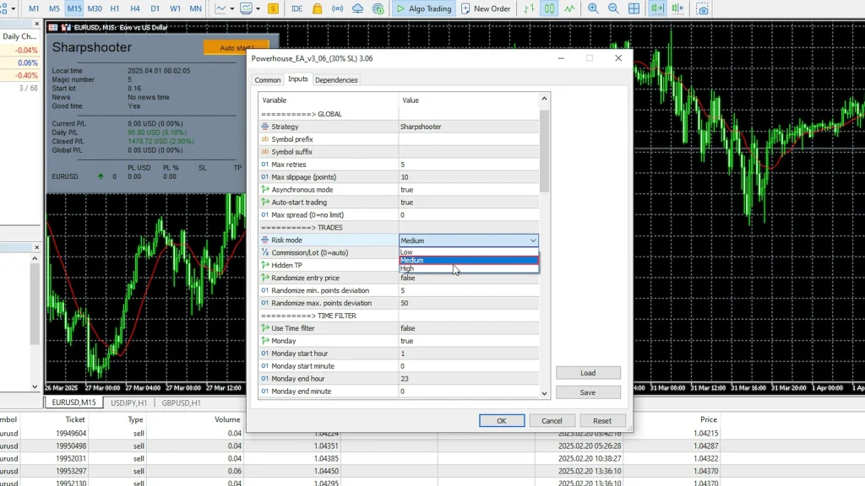
Task: Switch to line chart view icon
Action: click(569, 8)
